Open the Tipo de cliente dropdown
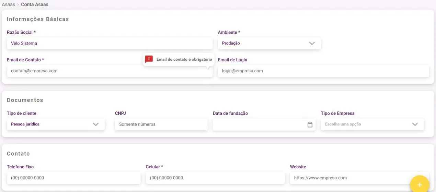 56,124
